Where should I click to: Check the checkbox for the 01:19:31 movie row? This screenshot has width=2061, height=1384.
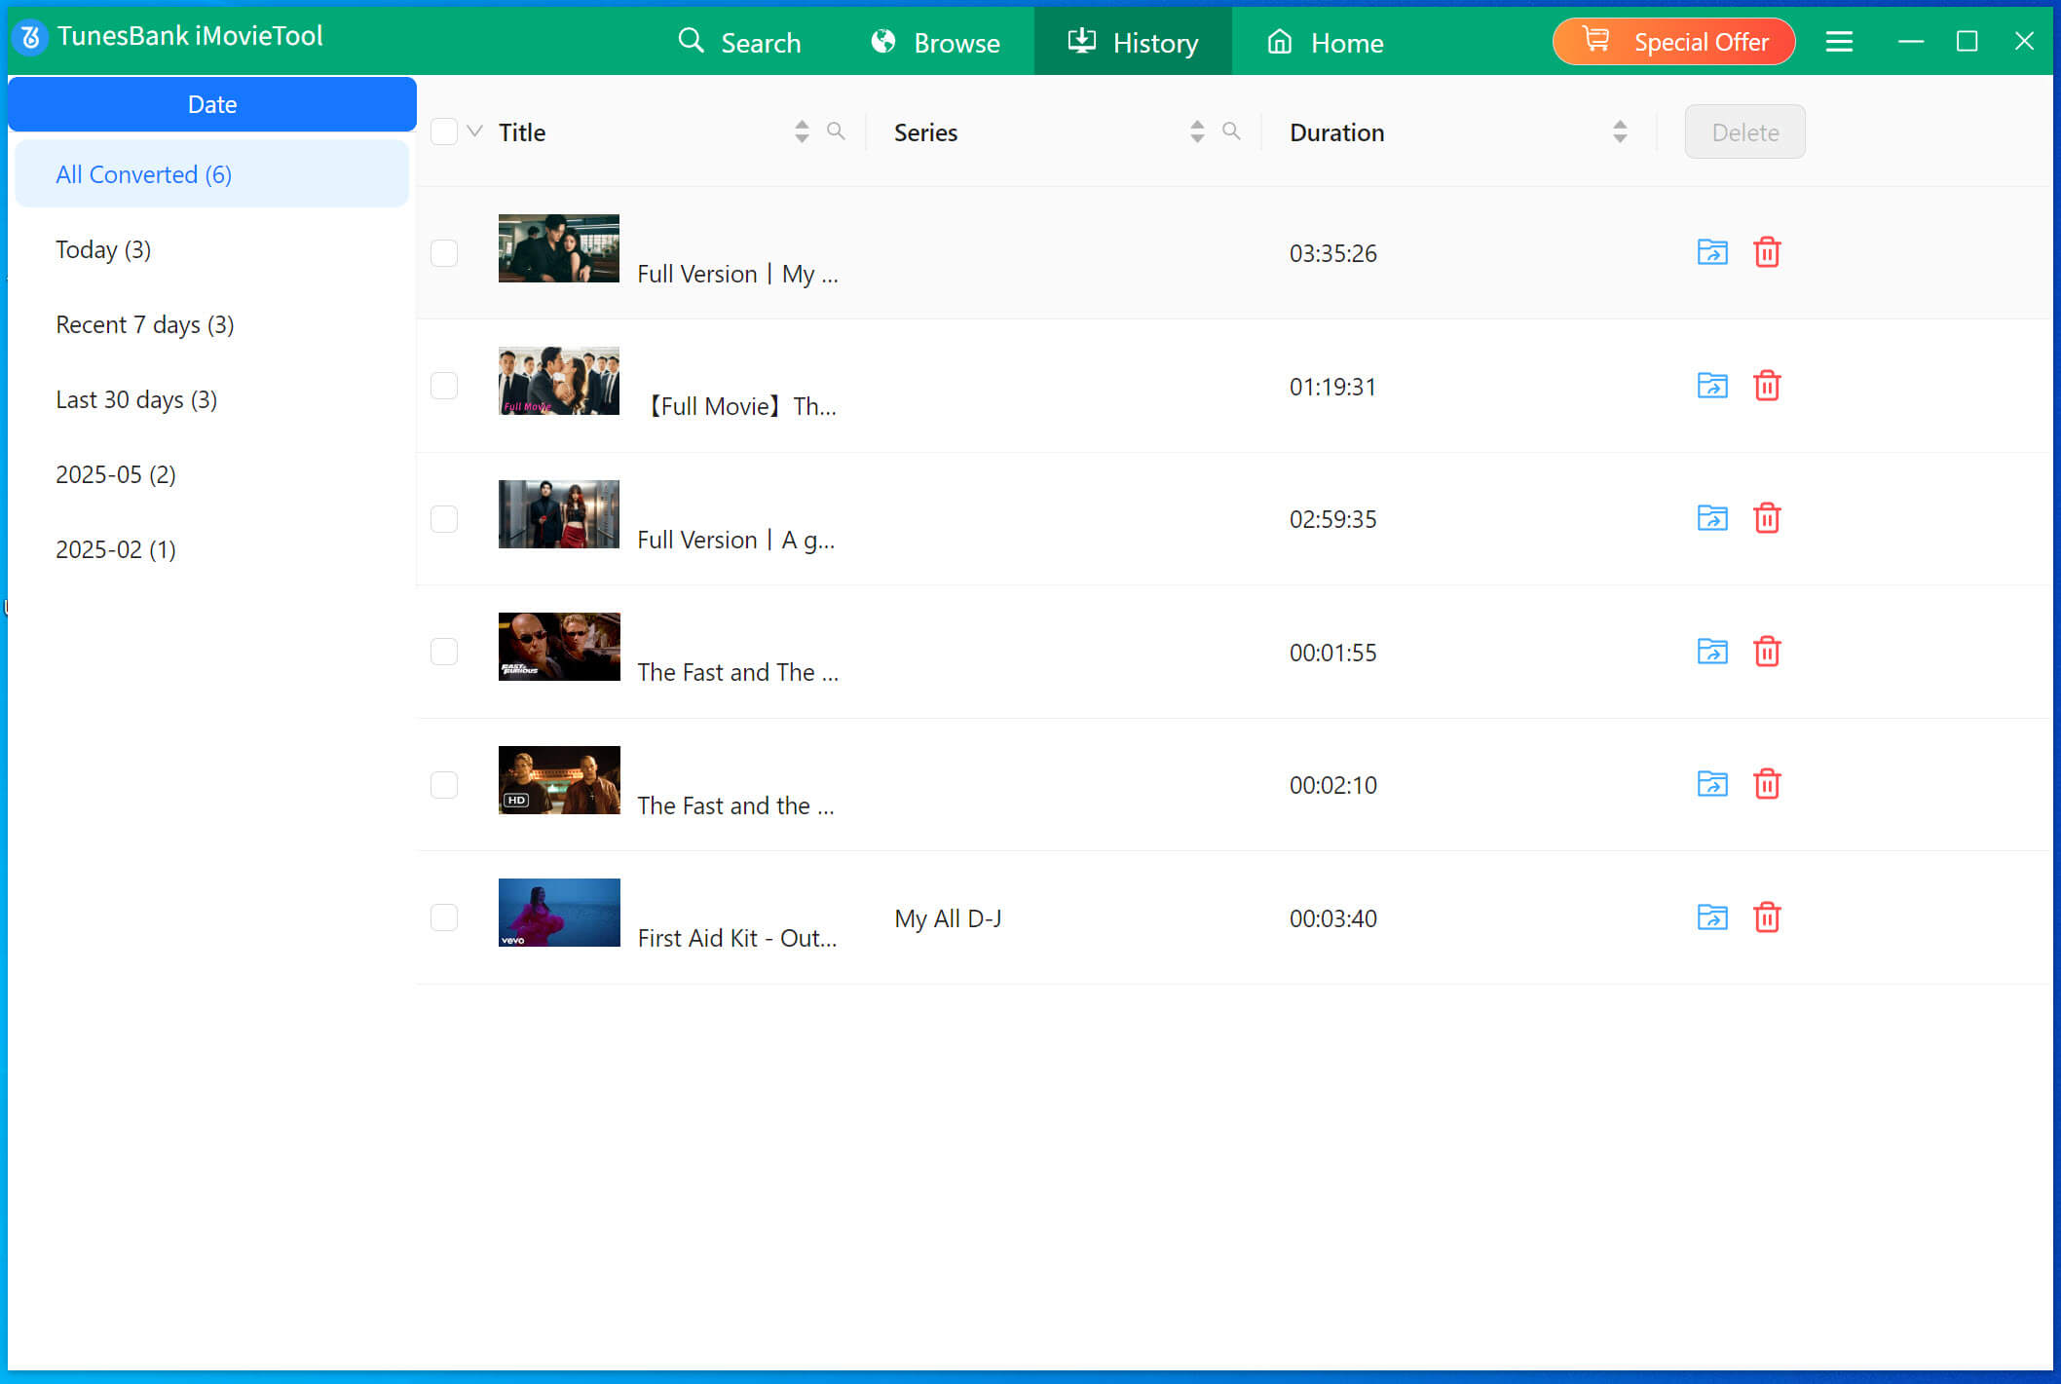(443, 386)
